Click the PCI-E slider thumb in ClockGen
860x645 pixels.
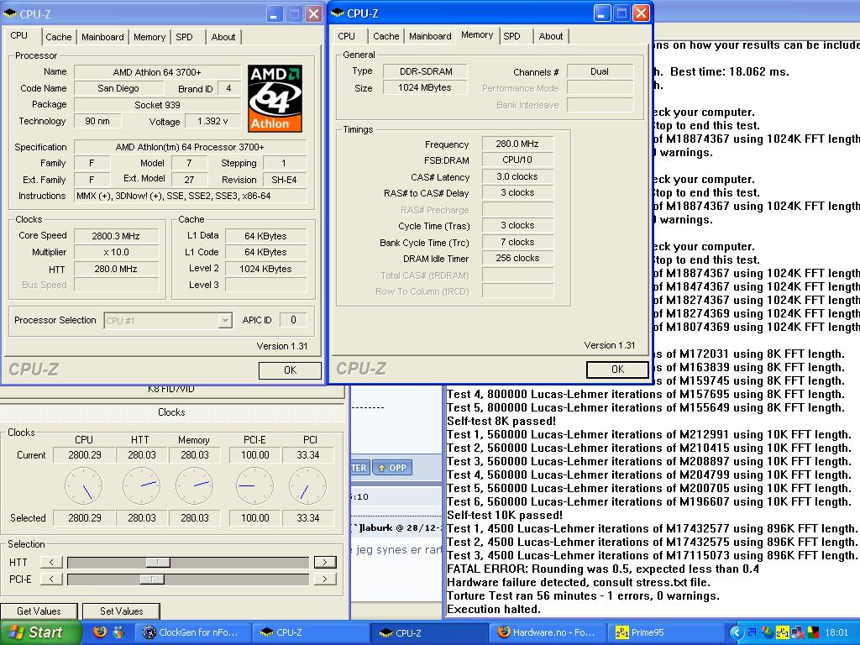click(x=152, y=579)
